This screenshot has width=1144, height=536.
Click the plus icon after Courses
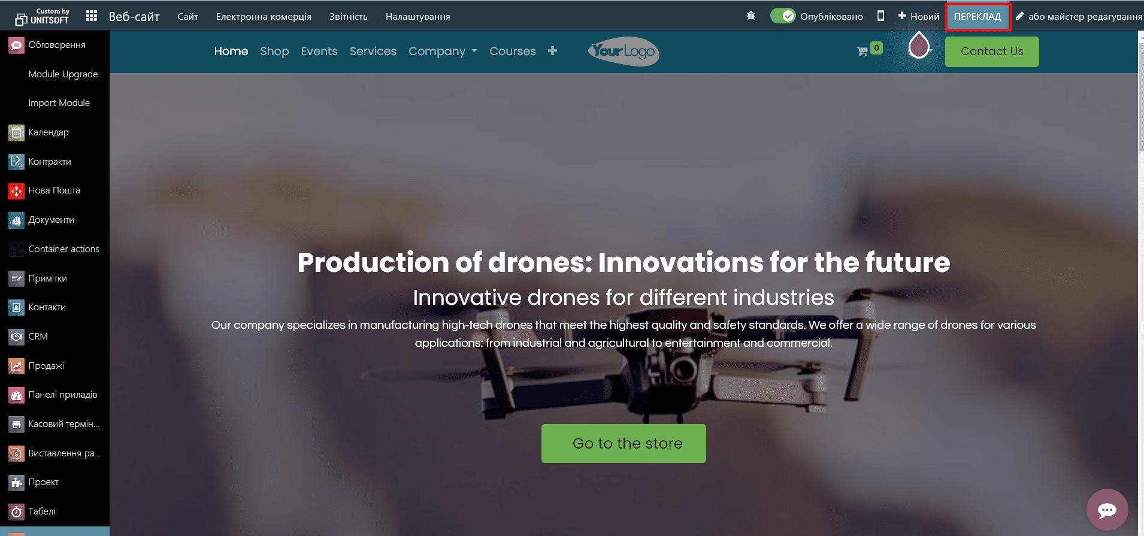coord(552,52)
